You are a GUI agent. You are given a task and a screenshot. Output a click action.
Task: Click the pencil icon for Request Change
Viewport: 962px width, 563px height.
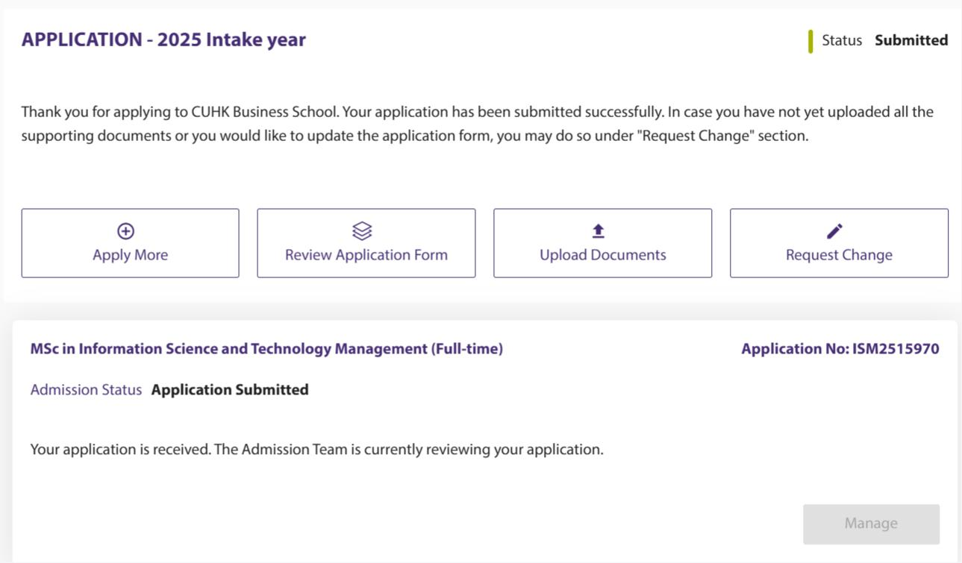[x=834, y=231]
